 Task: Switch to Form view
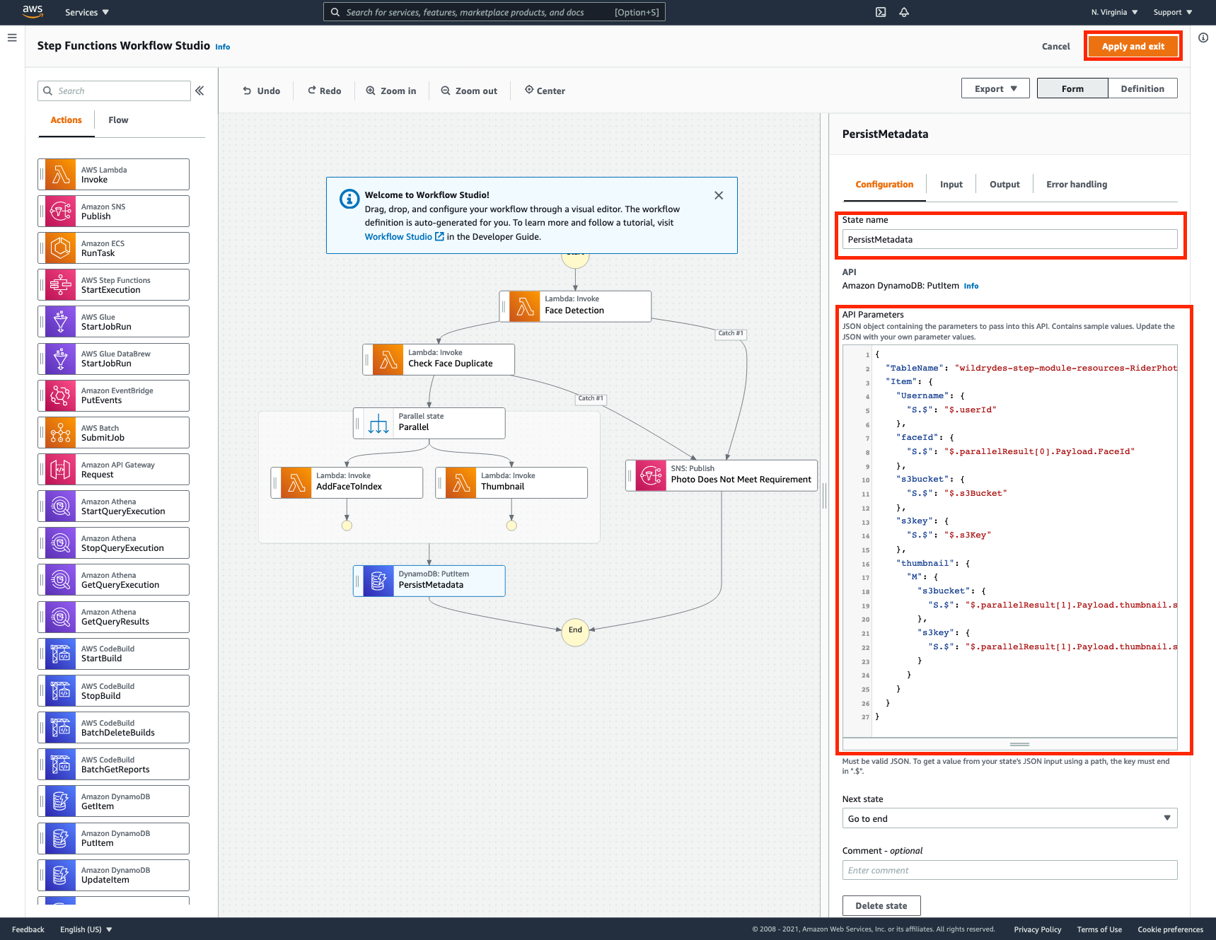(x=1072, y=88)
